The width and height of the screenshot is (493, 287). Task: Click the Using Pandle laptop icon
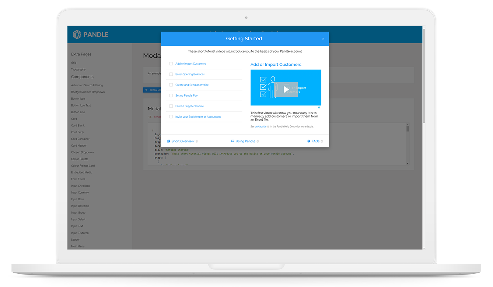(232, 141)
